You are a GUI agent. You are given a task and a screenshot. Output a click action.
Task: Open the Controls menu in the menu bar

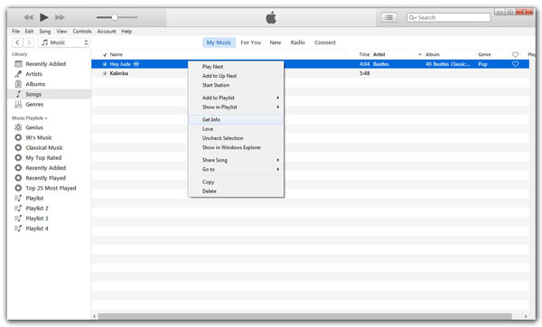82,31
